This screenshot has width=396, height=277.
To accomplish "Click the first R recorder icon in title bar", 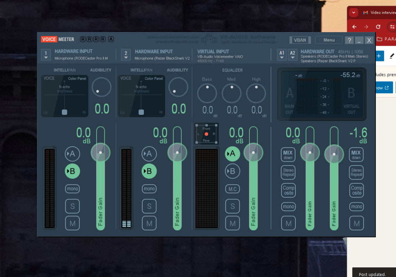I will coord(83,39).
